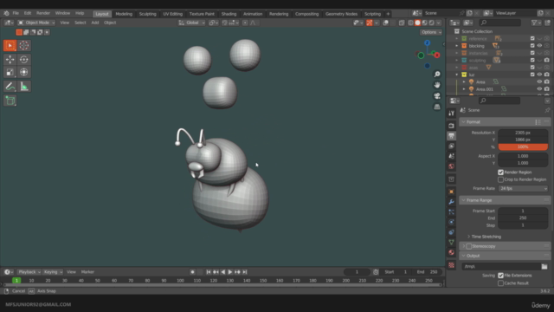Screen dimensions: 554x312
Task: Choose the Move tool
Action: [x=10, y=60]
